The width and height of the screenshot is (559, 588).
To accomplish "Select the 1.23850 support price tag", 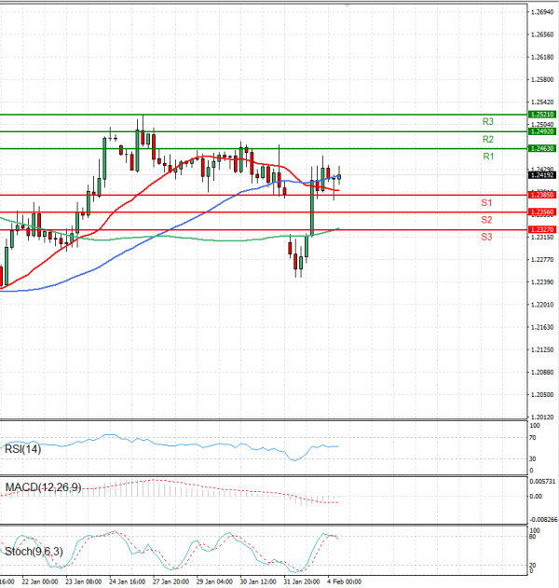I will (x=542, y=195).
